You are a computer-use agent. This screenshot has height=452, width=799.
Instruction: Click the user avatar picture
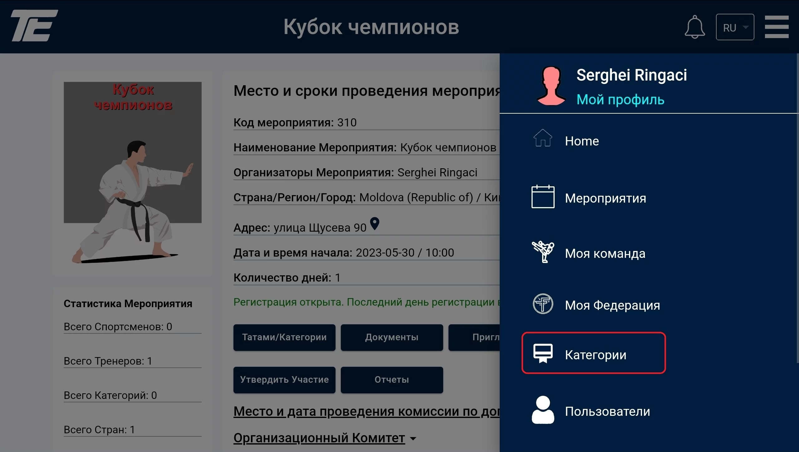pyautogui.click(x=551, y=86)
